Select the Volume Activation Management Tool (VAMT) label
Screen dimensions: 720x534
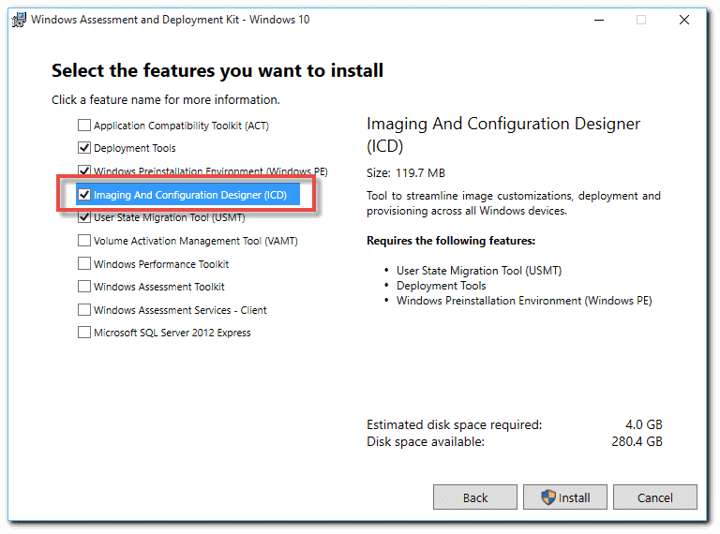point(196,241)
